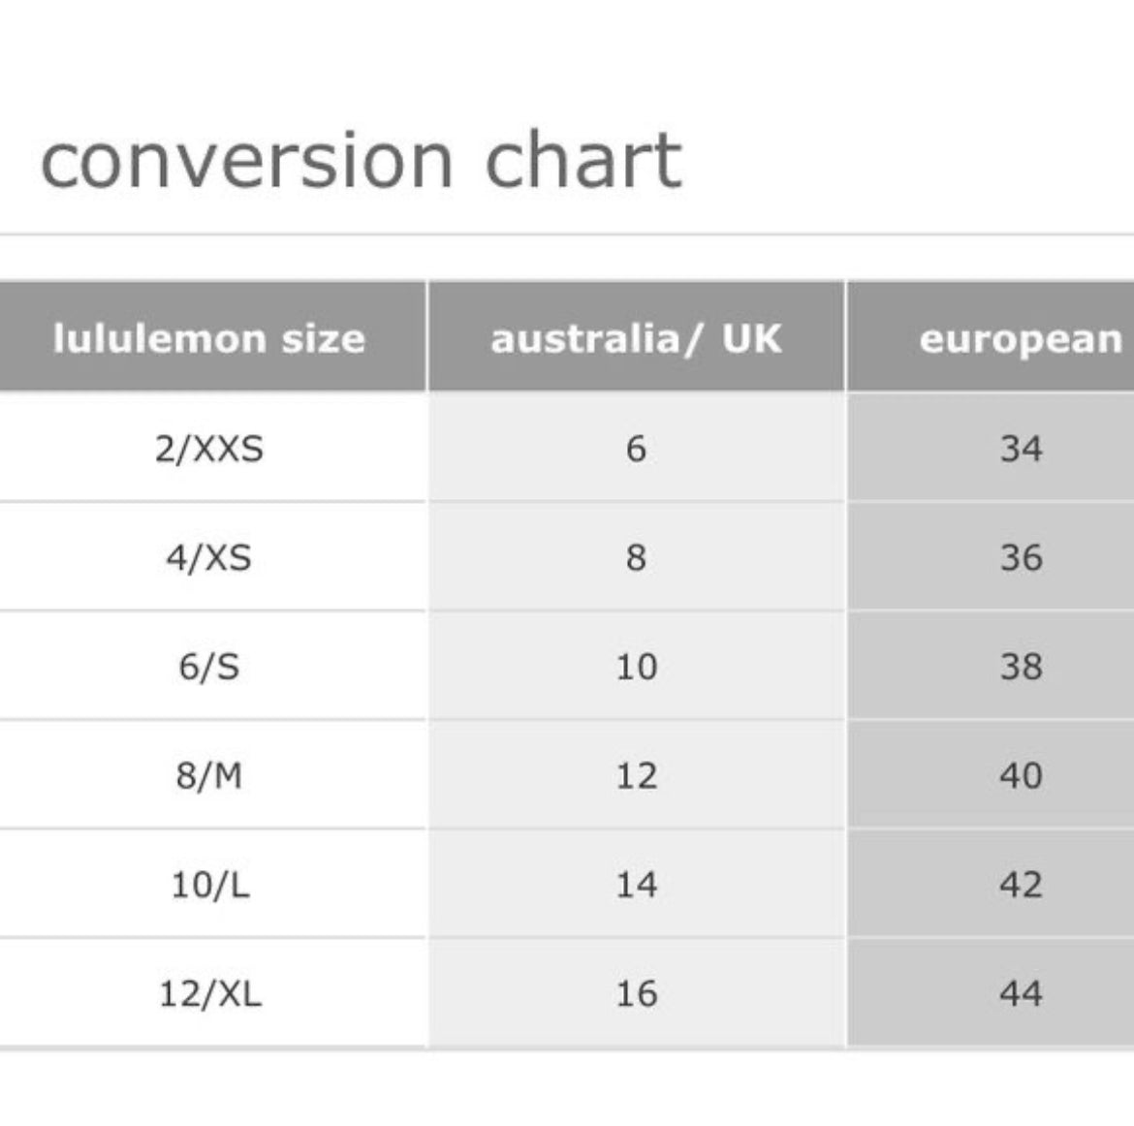Select european size 34 cell

[991, 448]
